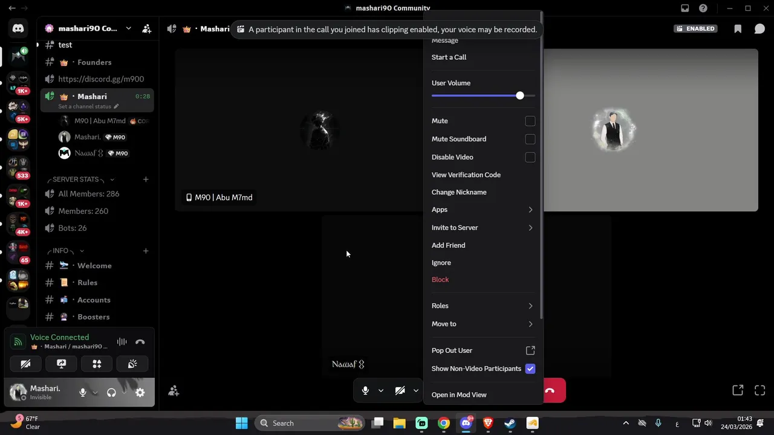Turn on camera from voice panel
This screenshot has width=774, height=435.
pos(25,364)
